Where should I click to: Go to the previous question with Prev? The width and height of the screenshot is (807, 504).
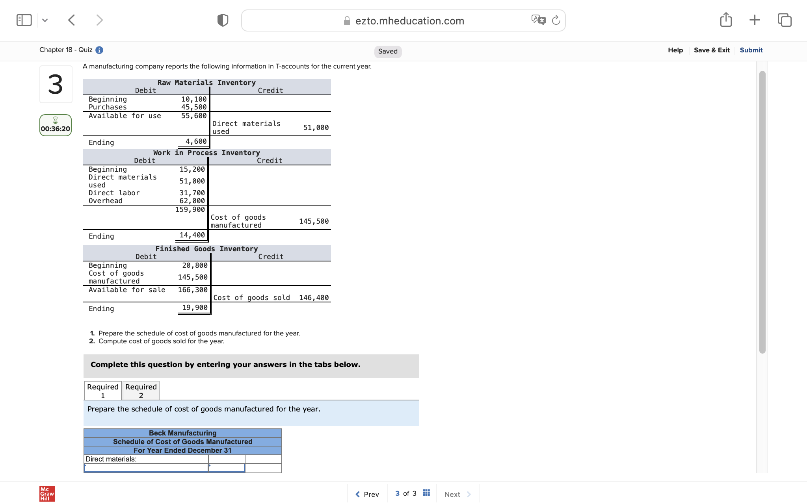point(367,494)
